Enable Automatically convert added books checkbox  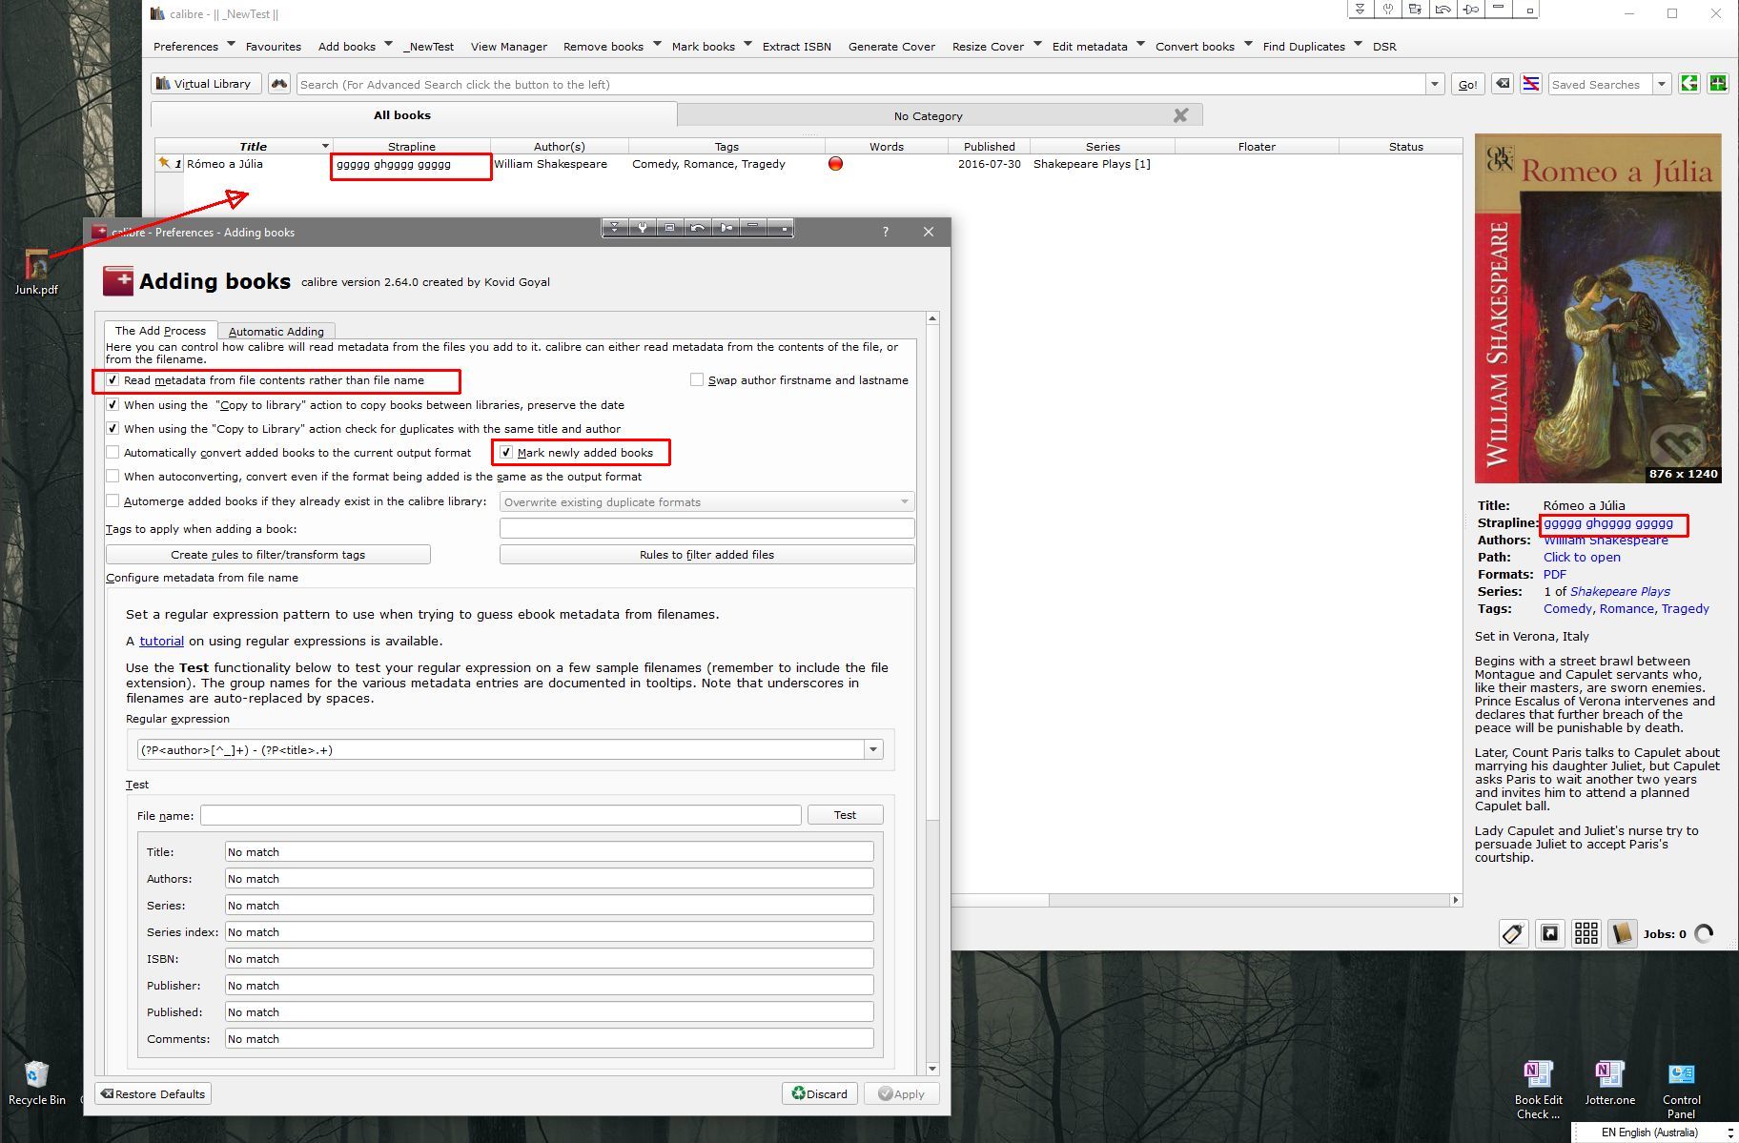click(113, 453)
